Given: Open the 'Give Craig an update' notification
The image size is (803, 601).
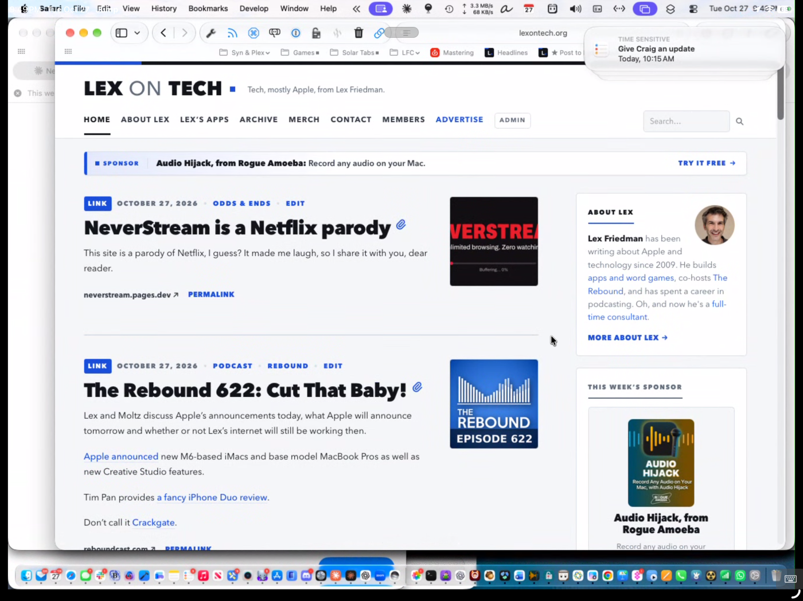Looking at the screenshot, I should [684, 49].
